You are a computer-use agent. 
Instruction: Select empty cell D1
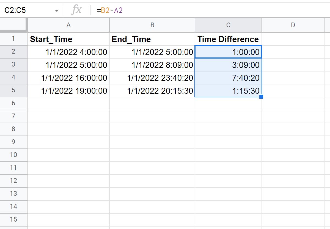pyautogui.click(x=293, y=39)
